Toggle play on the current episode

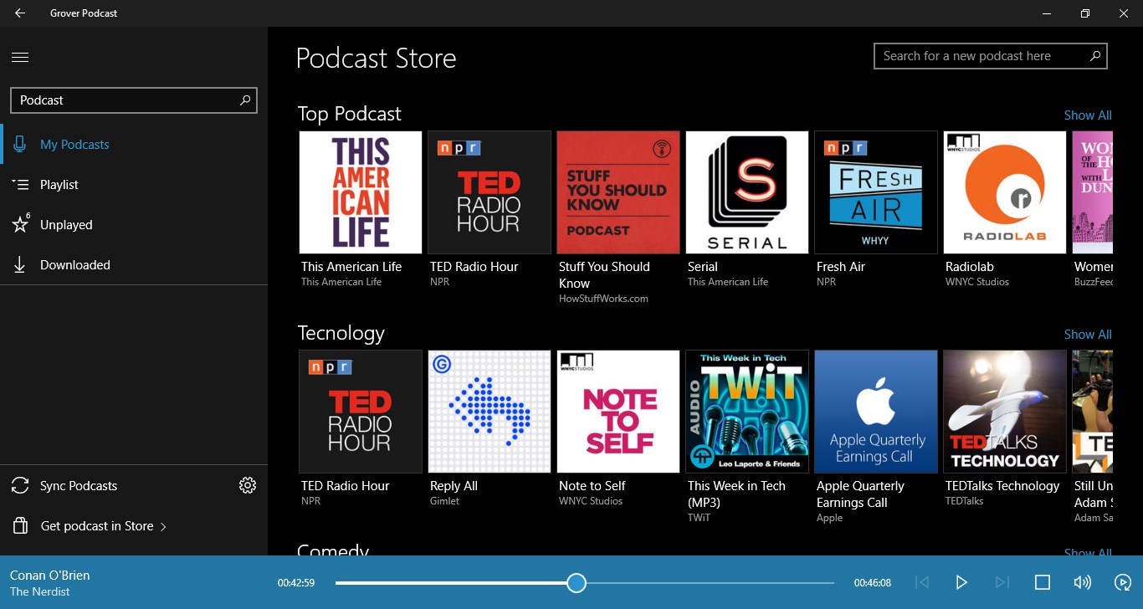(x=961, y=582)
